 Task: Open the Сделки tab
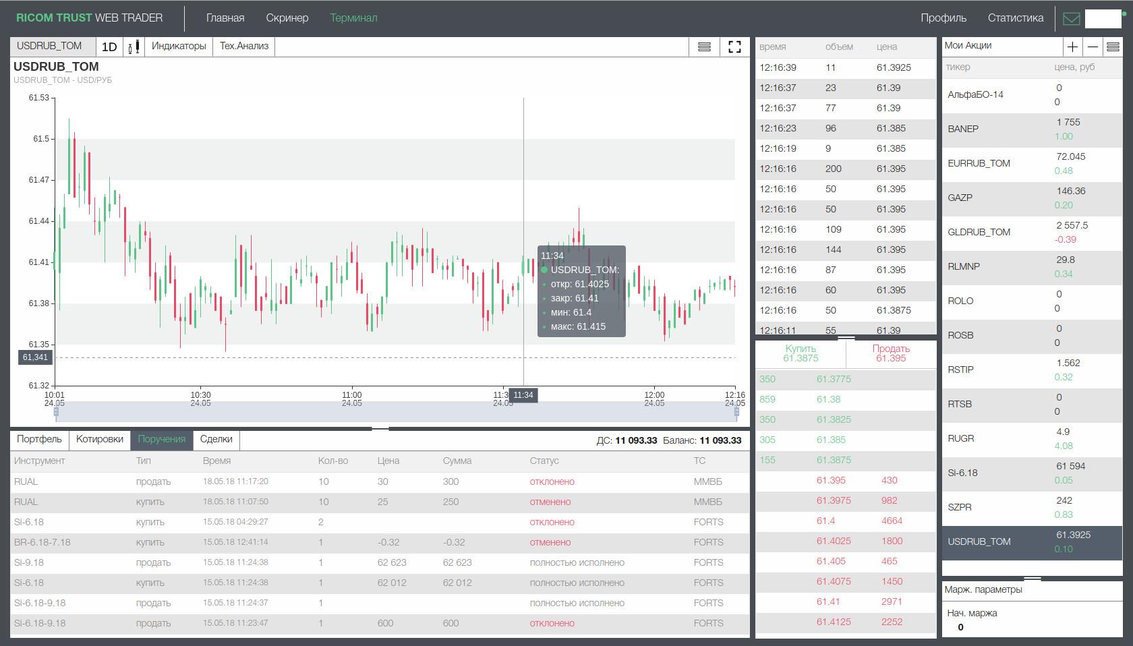[x=215, y=440]
